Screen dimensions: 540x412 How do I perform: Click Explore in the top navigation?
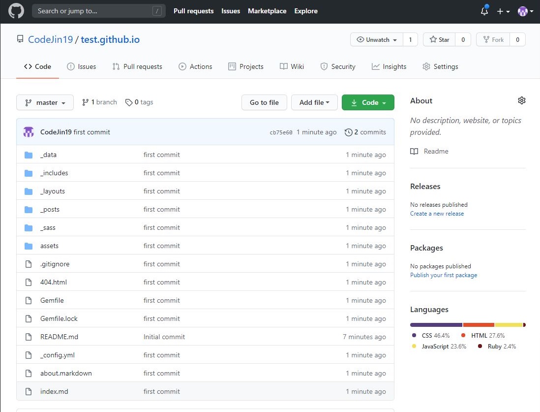306,11
